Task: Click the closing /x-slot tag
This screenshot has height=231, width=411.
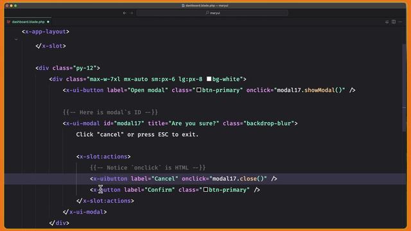Action: (51, 46)
